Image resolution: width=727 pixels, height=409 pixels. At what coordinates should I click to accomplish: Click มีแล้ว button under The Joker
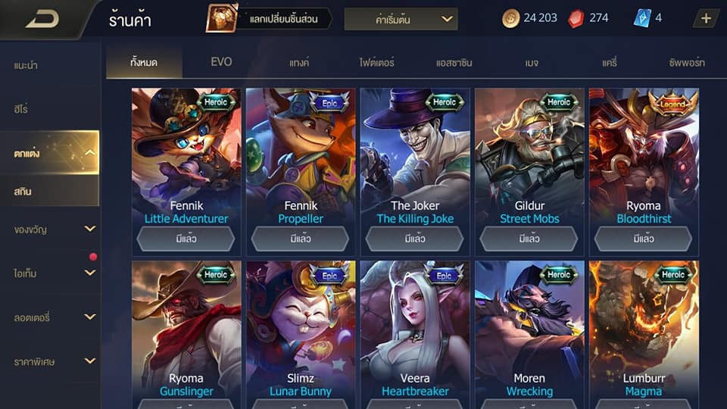pos(414,239)
